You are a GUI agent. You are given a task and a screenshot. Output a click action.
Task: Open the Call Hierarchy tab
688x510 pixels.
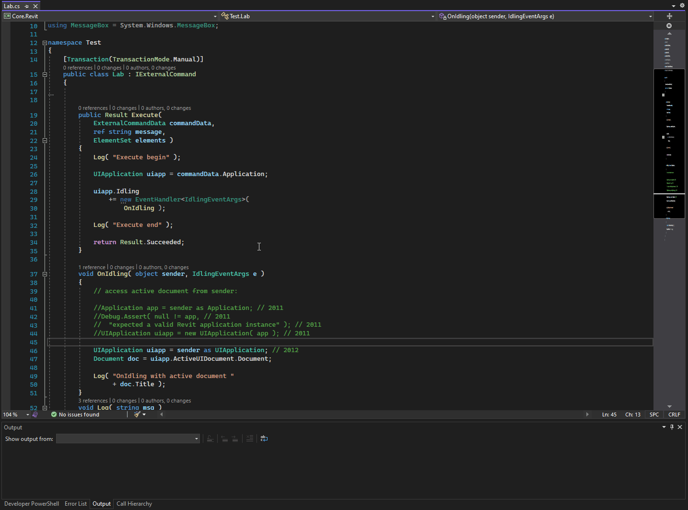pyautogui.click(x=134, y=504)
